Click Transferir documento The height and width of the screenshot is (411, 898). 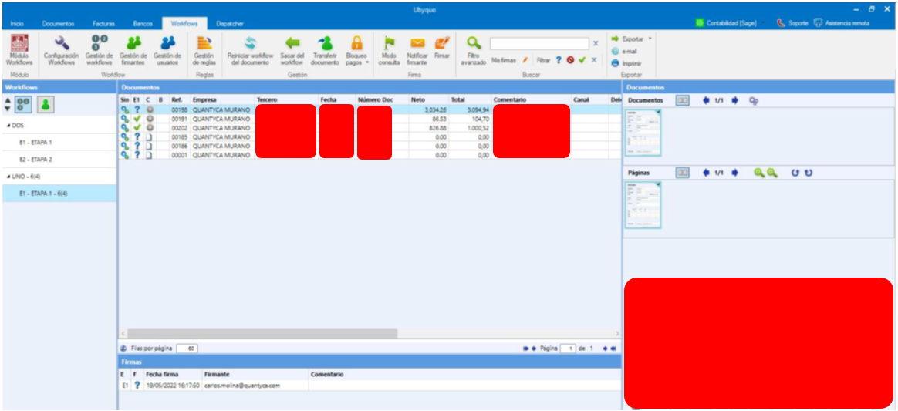pos(325,50)
